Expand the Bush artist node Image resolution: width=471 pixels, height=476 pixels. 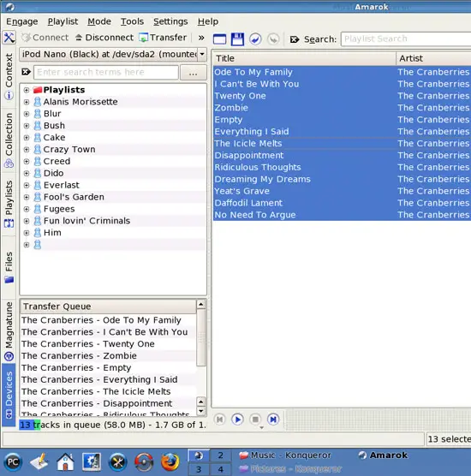tap(27, 126)
